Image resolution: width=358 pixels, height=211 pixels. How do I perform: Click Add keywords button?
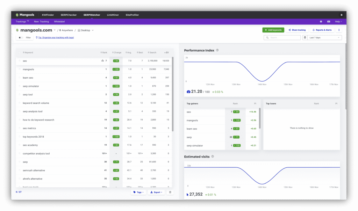pos(273,30)
